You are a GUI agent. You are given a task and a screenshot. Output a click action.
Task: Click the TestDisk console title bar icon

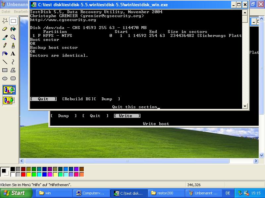point(34,5)
